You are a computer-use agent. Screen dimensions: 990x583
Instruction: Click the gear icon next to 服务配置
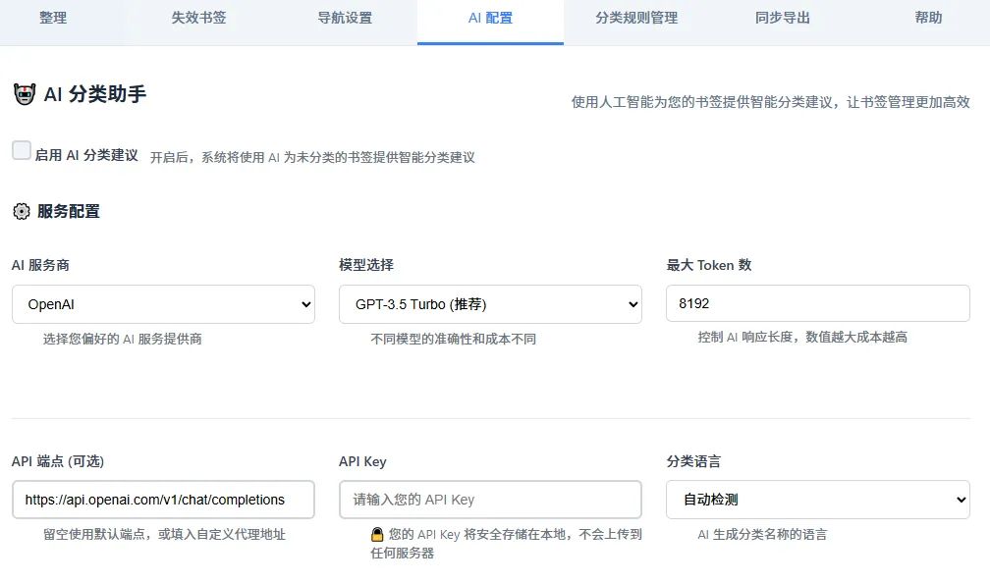22,211
